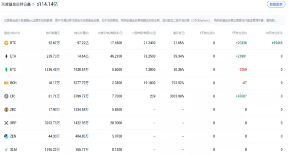288x155 pixels.
Task: Click BCH 7-day change -87
Action: point(244,83)
